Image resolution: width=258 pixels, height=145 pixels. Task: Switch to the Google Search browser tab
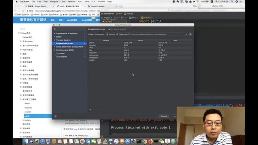[x=40, y=6]
